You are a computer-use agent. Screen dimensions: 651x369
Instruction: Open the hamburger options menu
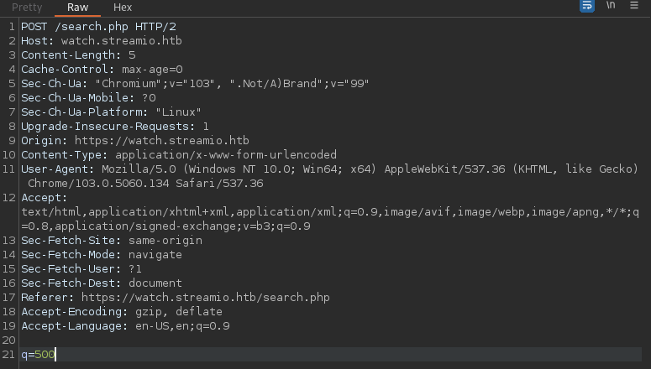click(x=635, y=6)
